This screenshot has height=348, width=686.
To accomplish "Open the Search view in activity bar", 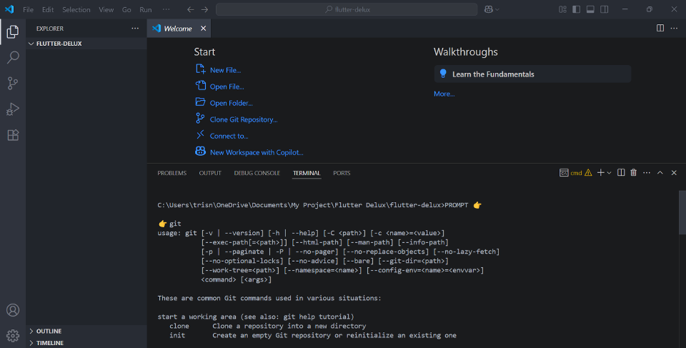I will pyautogui.click(x=12, y=58).
